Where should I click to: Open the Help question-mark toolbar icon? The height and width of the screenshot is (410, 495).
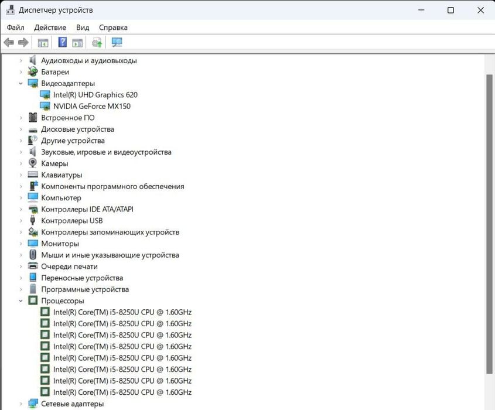[x=63, y=42]
